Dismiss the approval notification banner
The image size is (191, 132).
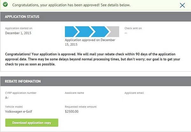click(x=182, y=5)
